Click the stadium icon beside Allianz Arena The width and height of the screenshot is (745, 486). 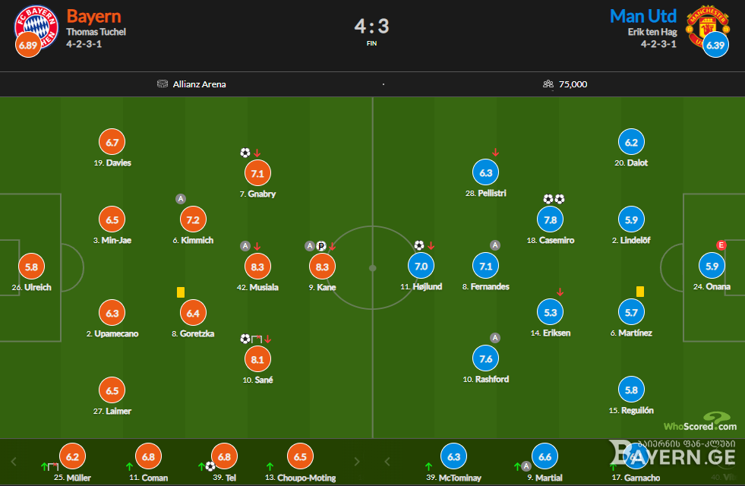point(163,84)
